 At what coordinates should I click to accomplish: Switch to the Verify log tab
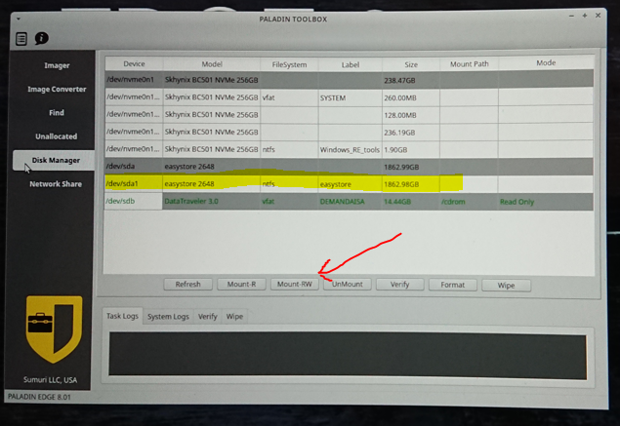208,317
